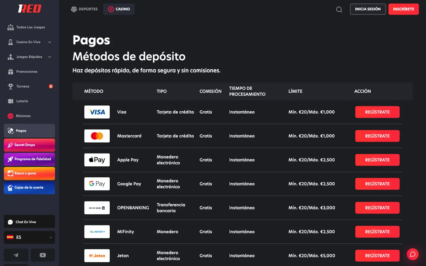Open the Telegram icon button
The width and height of the screenshot is (426, 266).
16,255
